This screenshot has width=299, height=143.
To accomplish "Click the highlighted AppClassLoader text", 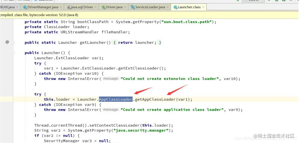I will click(x=116, y=99).
